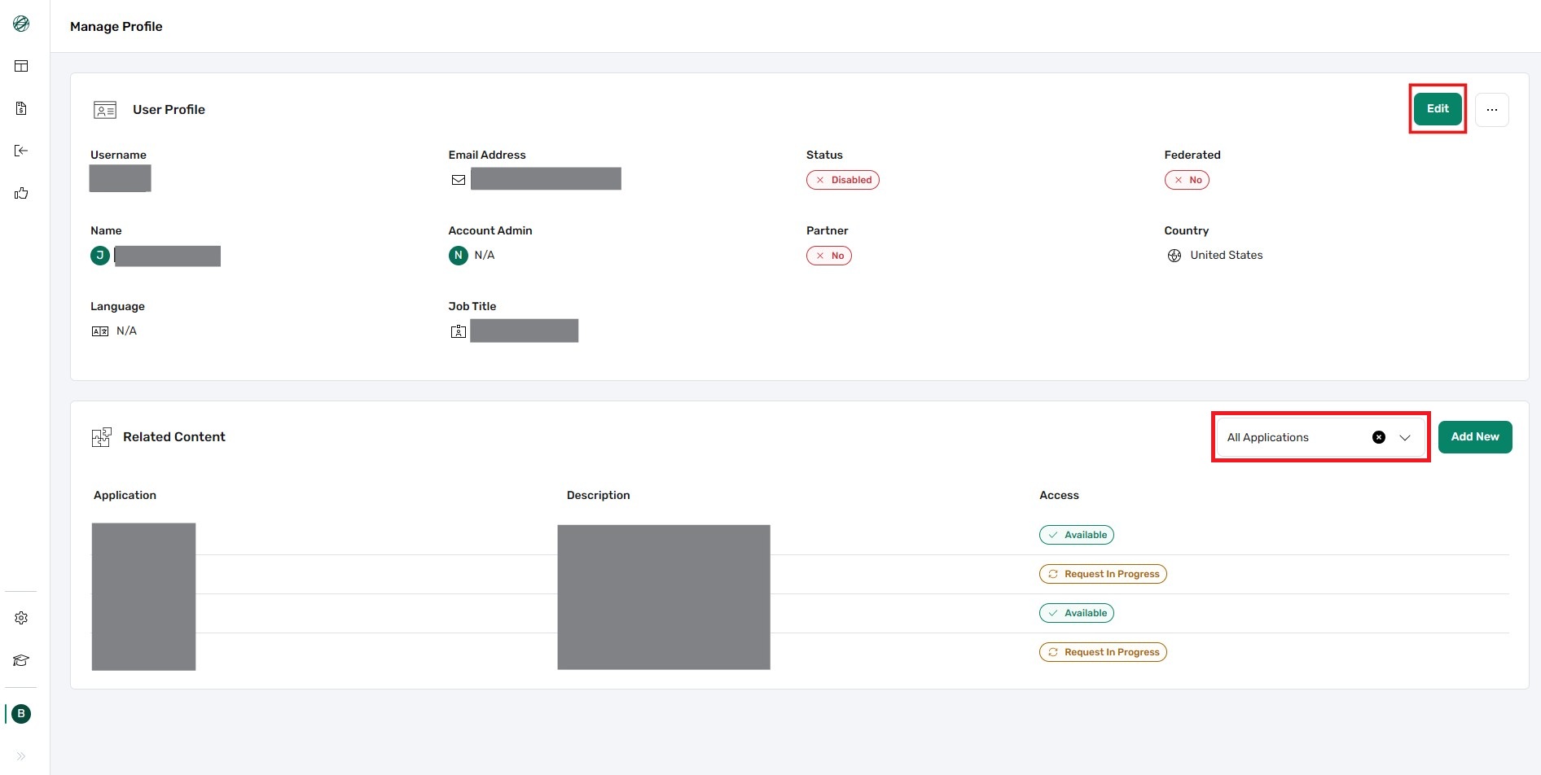The image size is (1541, 775).
Task: Click the J avatar beside Name
Action: coord(100,256)
